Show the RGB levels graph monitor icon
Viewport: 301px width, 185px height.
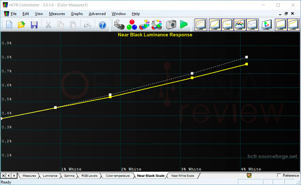click(x=240, y=24)
